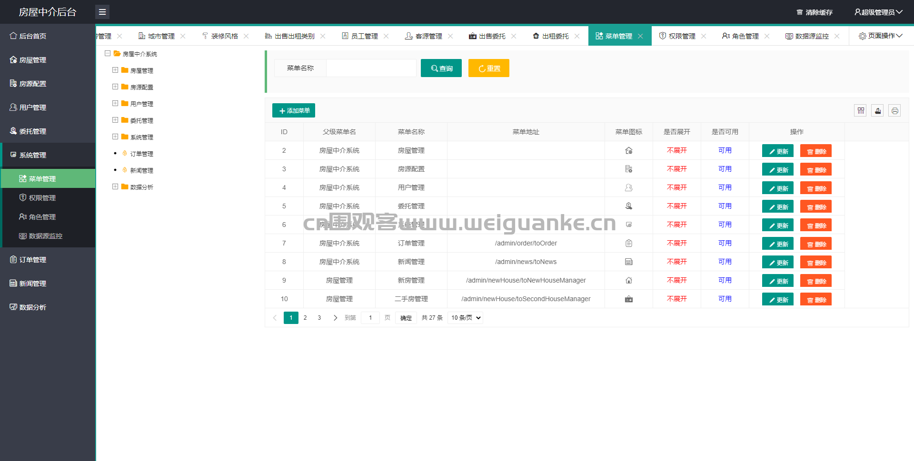Click /admin/news/toNews address cell
This screenshot has width=914, height=461.
click(x=526, y=262)
